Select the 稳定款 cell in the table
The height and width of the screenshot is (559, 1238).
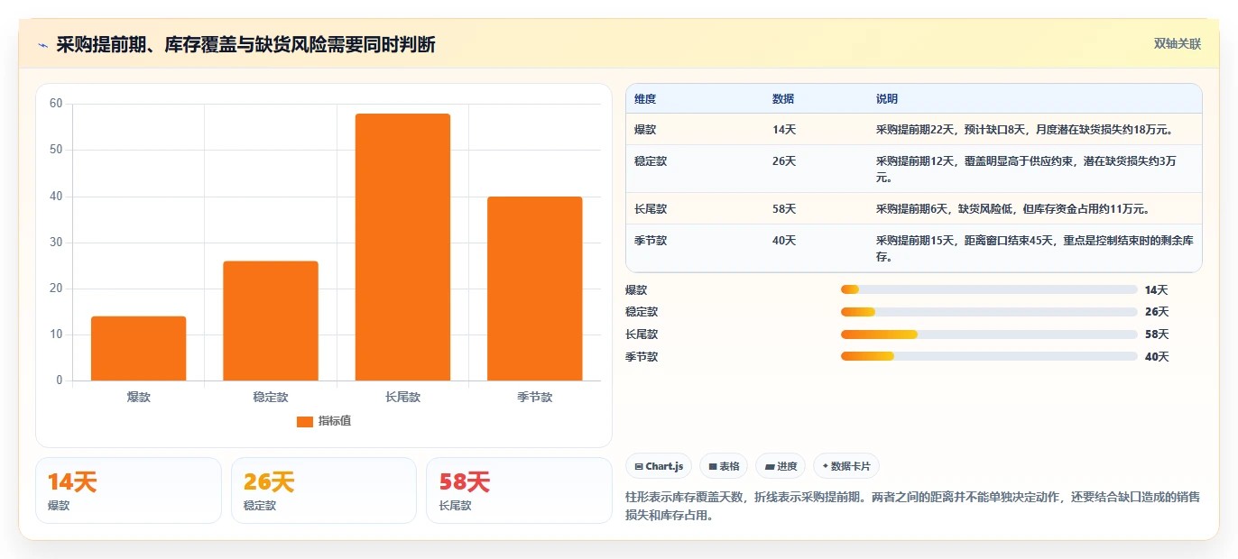coord(695,169)
